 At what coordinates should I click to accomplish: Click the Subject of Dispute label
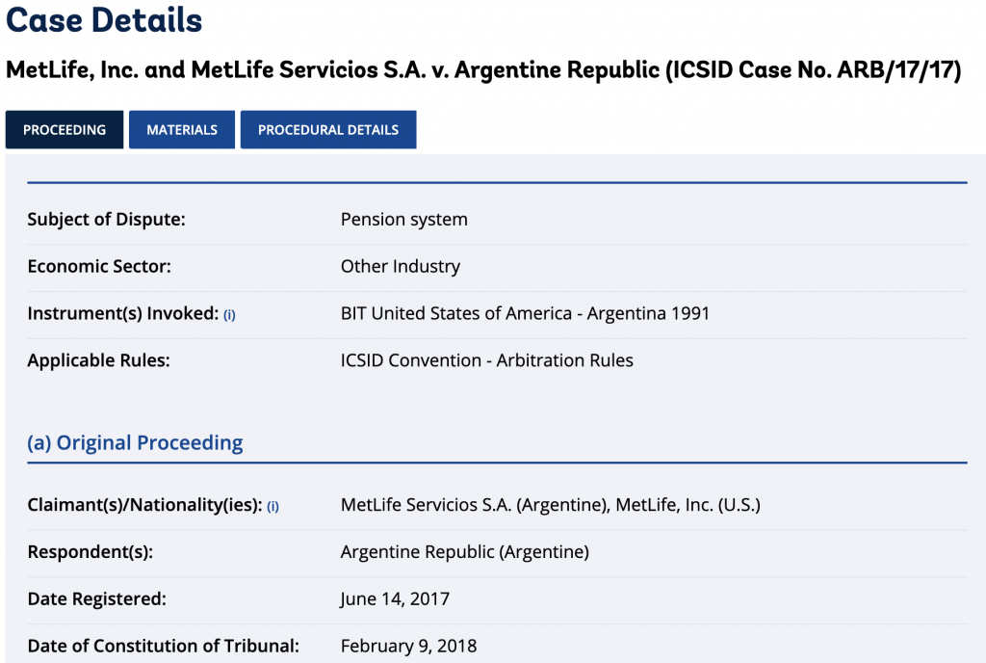106,219
